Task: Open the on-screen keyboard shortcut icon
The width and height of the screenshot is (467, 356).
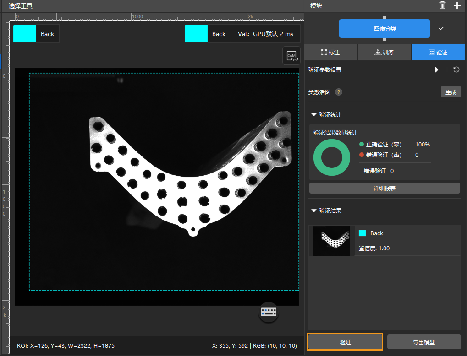Action: [x=269, y=312]
